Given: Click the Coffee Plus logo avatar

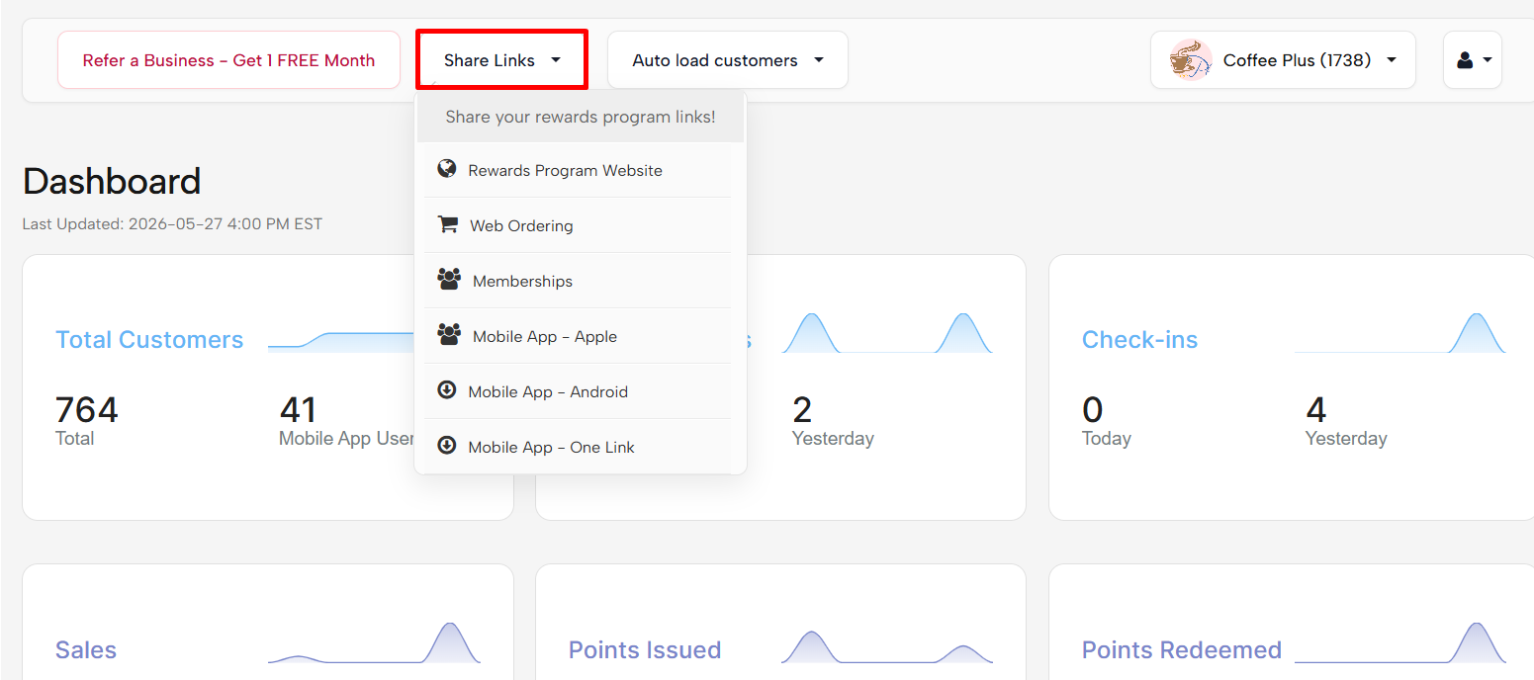Looking at the screenshot, I should coord(1191,60).
